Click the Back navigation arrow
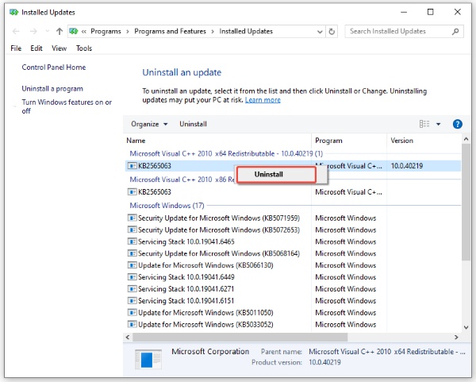Screen dimensions: 476x382 16,31
